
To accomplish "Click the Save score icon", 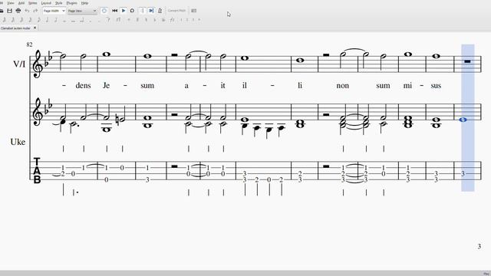I will click(x=9, y=11).
